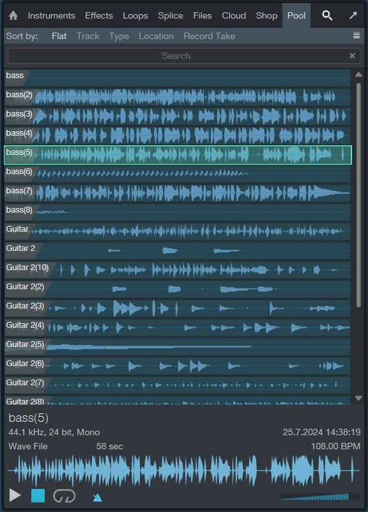Clear the Search field with X
Viewport: 368px width, 512px height.
point(352,56)
